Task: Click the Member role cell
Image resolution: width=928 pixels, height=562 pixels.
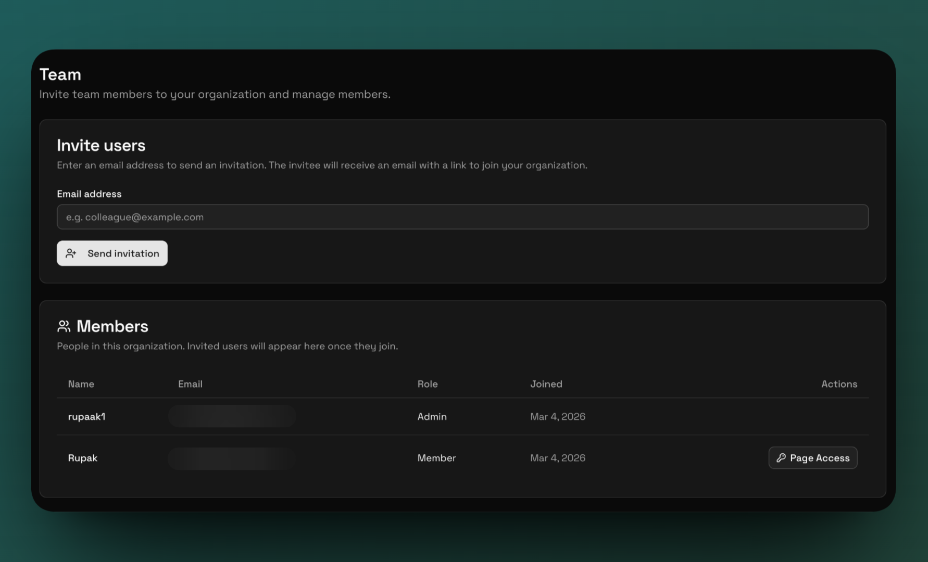Action: 436,458
